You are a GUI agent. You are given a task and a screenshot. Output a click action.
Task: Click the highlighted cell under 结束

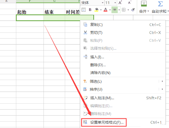tap(54, 18)
